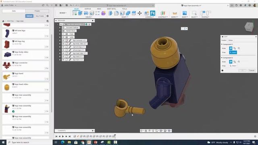Play the timeline

tap(63, 136)
